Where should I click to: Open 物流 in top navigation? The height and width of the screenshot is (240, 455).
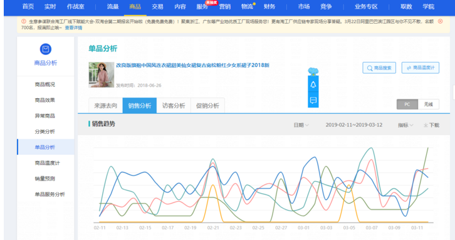pyautogui.click(x=247, y=6)
